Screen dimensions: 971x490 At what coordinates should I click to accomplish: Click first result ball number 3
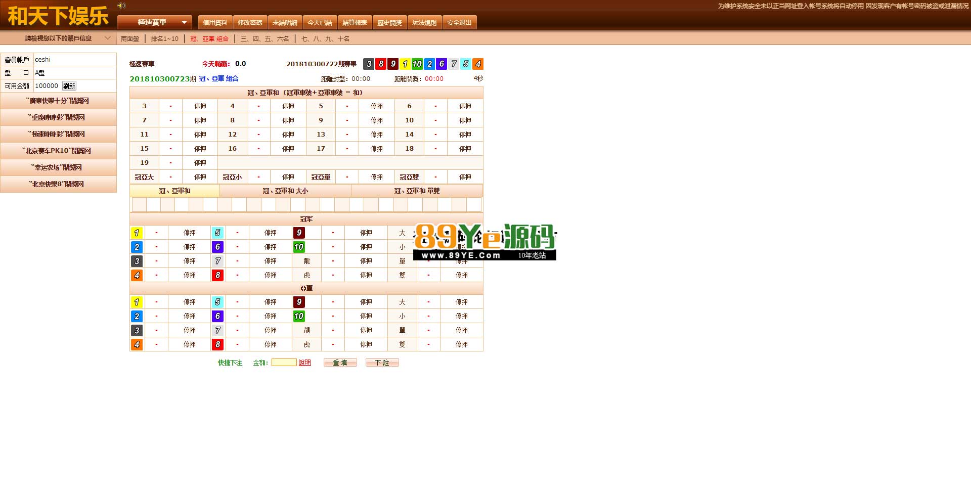coord(369,64)
